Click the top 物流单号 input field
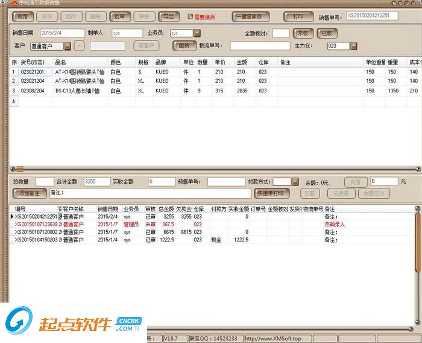422x343 pixels. tap(260, 46)
